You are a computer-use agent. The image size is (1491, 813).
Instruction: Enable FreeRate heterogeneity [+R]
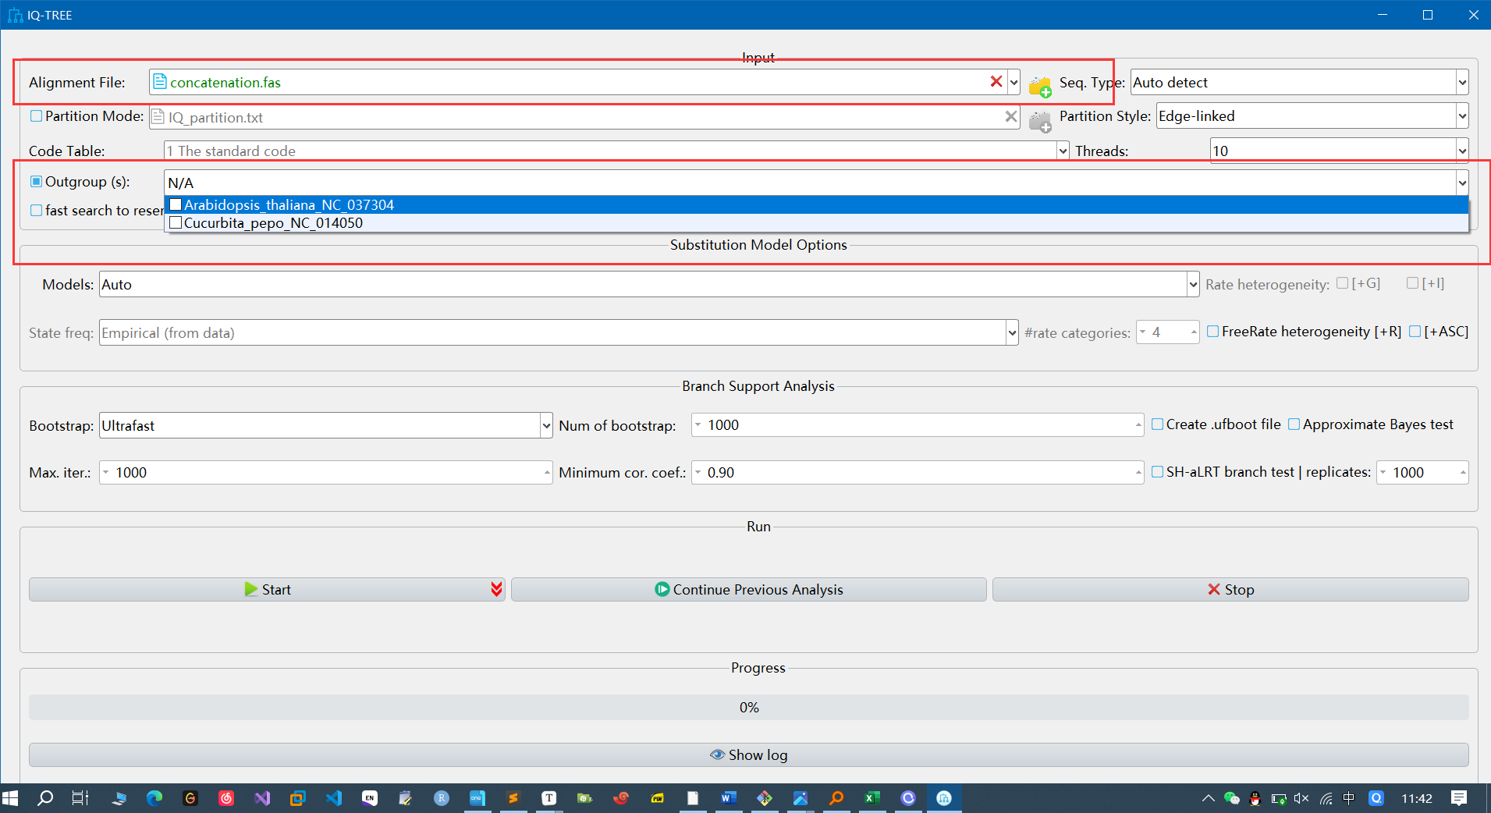pos(1212,331)
